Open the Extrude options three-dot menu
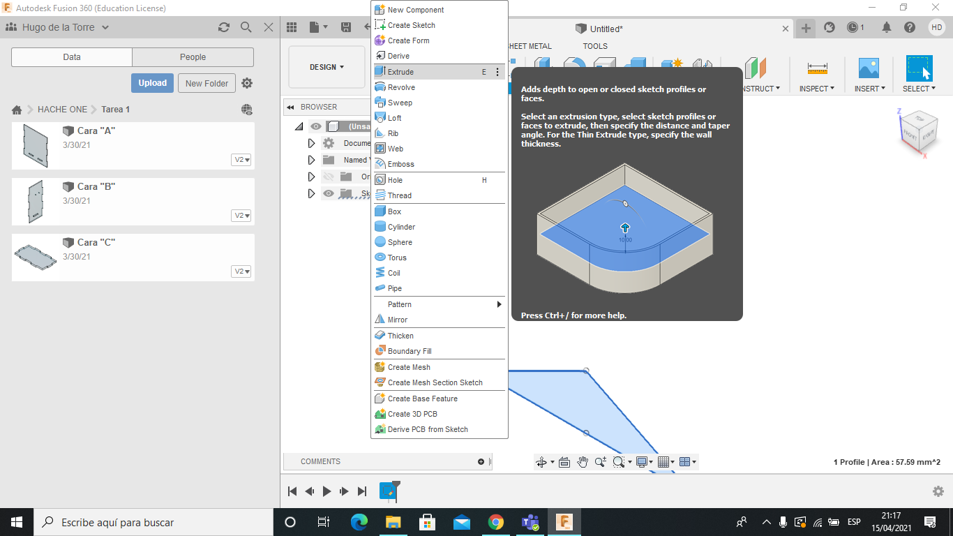Screen dimensions: 953x536 tap(497, 72)
